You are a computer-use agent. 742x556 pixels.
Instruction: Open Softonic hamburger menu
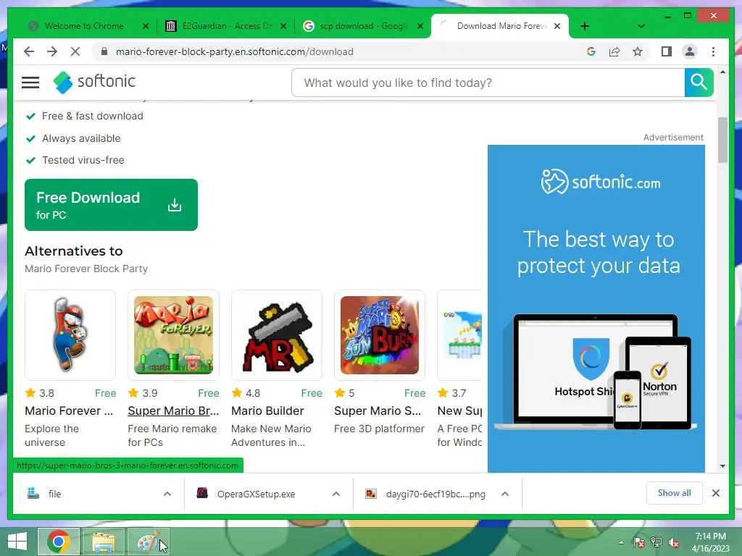30,83
